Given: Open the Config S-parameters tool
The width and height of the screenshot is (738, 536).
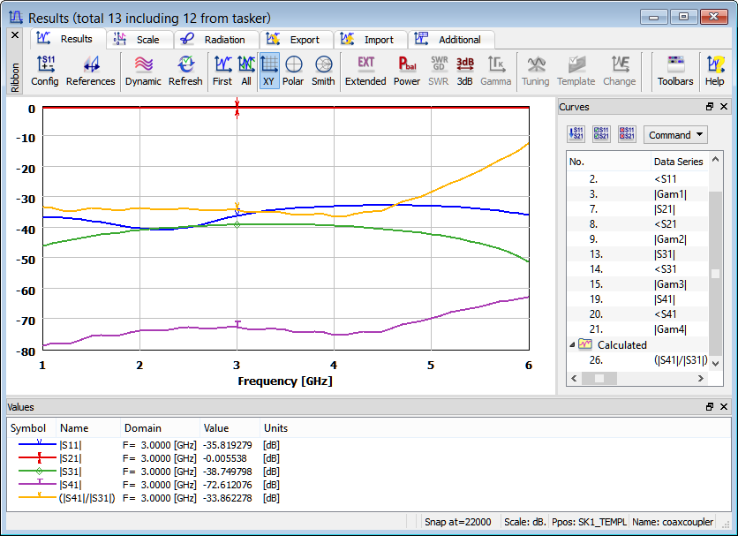Looking at the screenshot, I should point(44,71).
